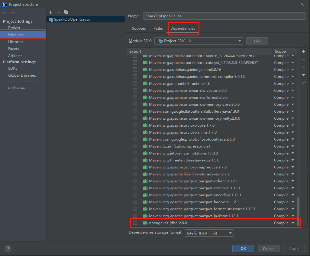Screen dimensions: 310x256
Task: Enable export for flatbuffers-java:1.9.0
Action: pyautogui.click(x=135, y=111)
